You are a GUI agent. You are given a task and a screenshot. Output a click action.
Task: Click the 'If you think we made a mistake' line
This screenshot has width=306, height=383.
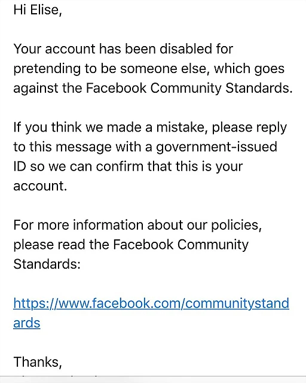point(150,127)
